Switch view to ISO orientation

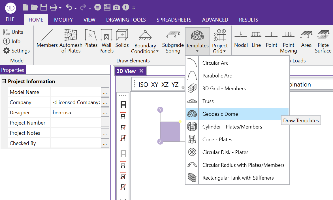click(143, 85)
